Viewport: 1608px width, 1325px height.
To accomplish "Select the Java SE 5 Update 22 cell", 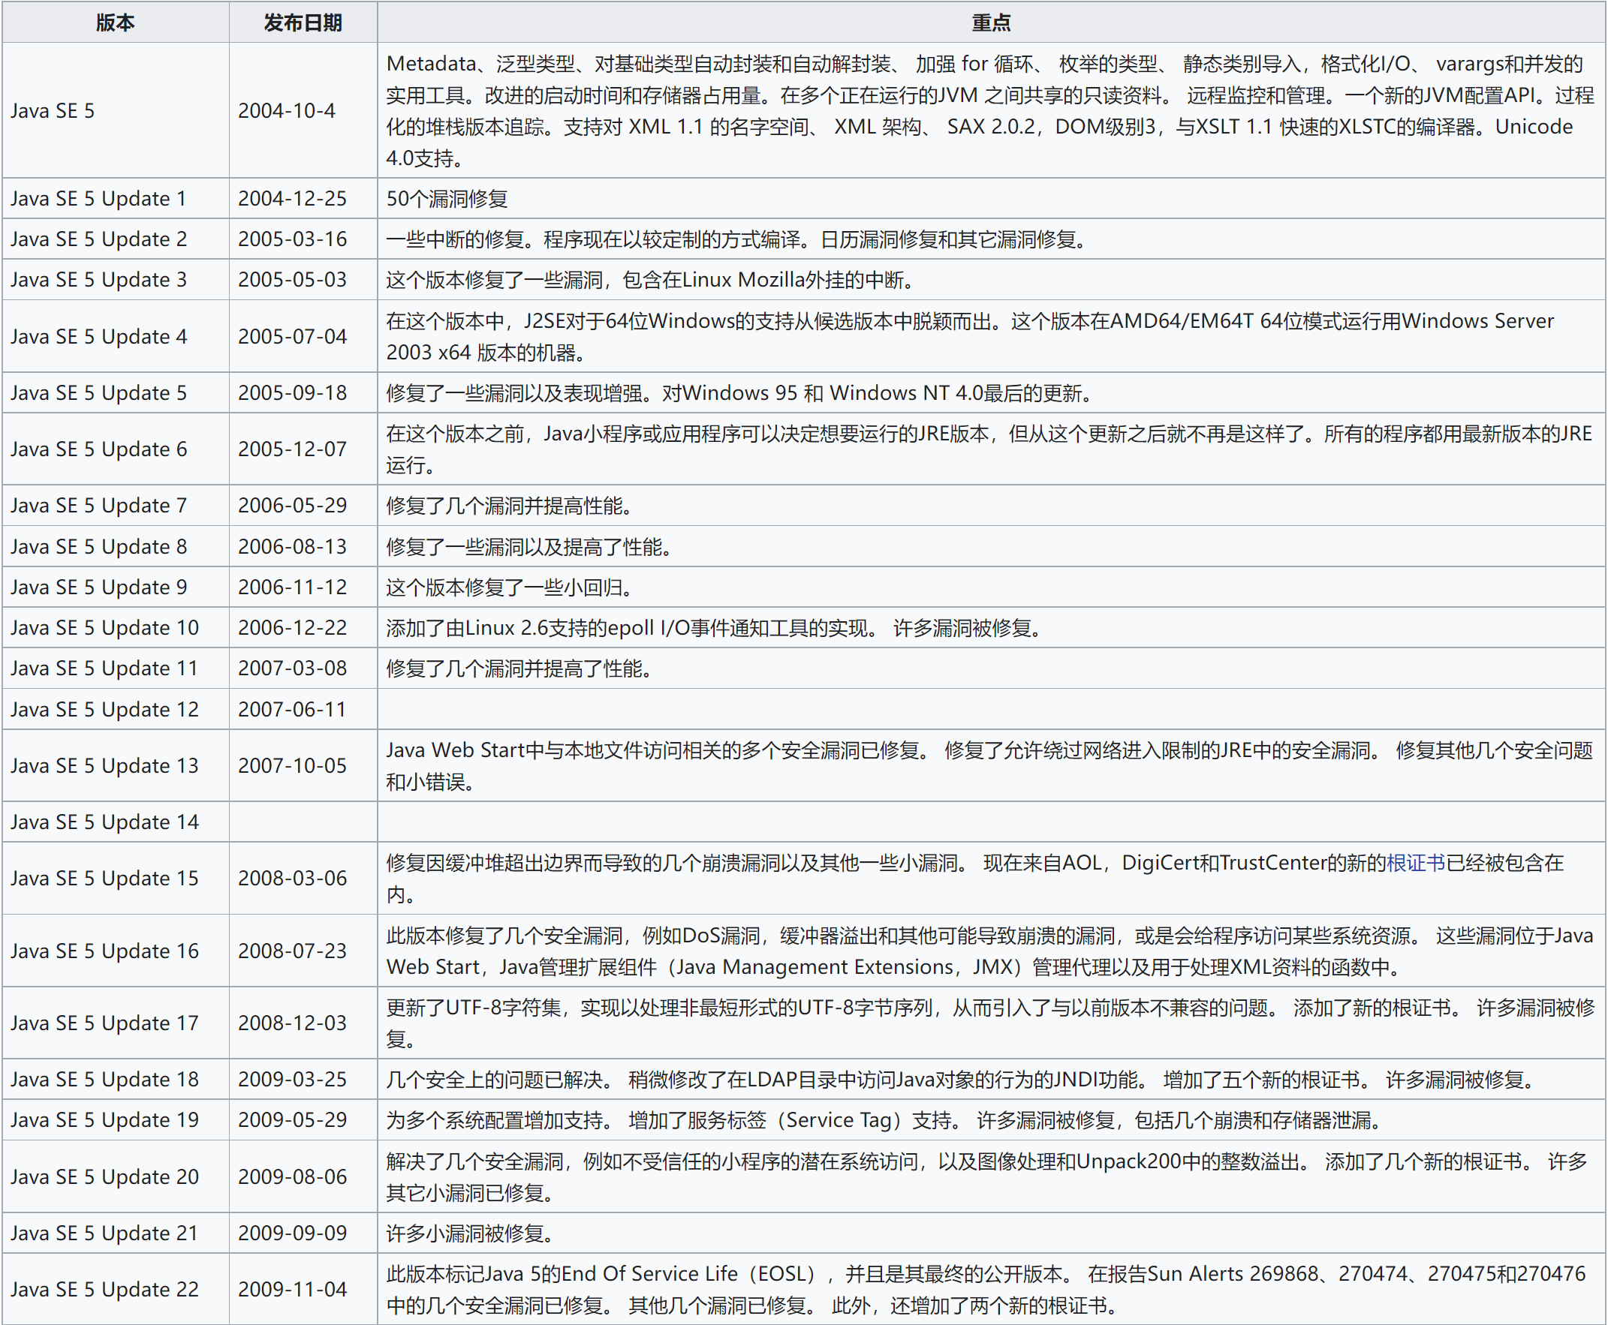I will (x=104, y=1289).
